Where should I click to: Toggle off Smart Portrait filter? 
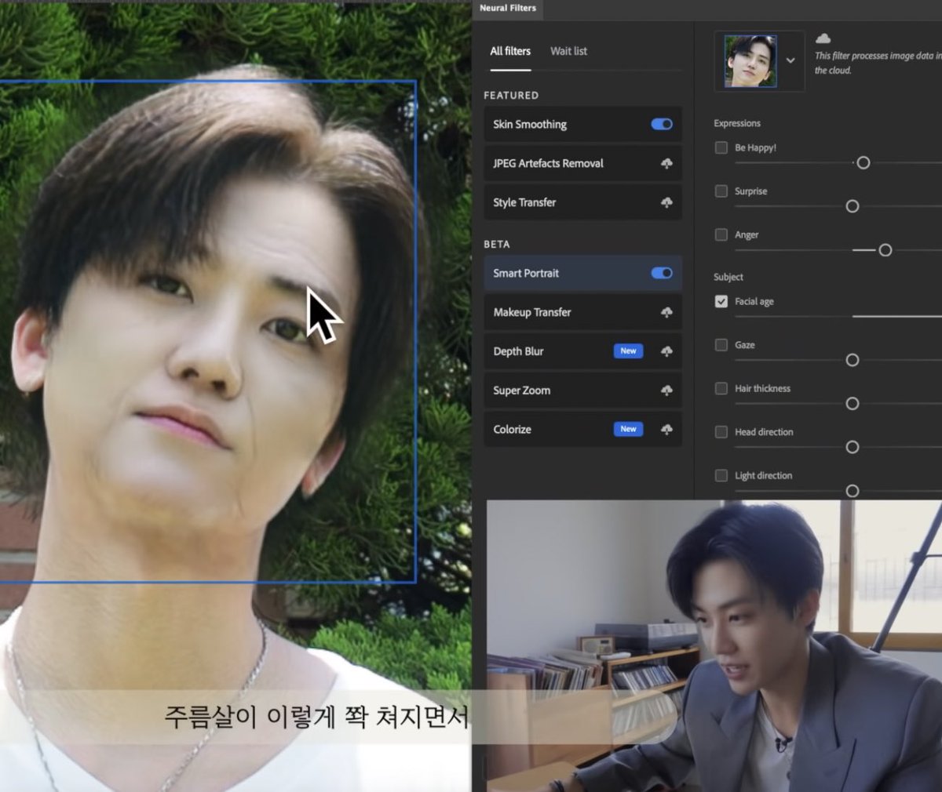[662, 273]
